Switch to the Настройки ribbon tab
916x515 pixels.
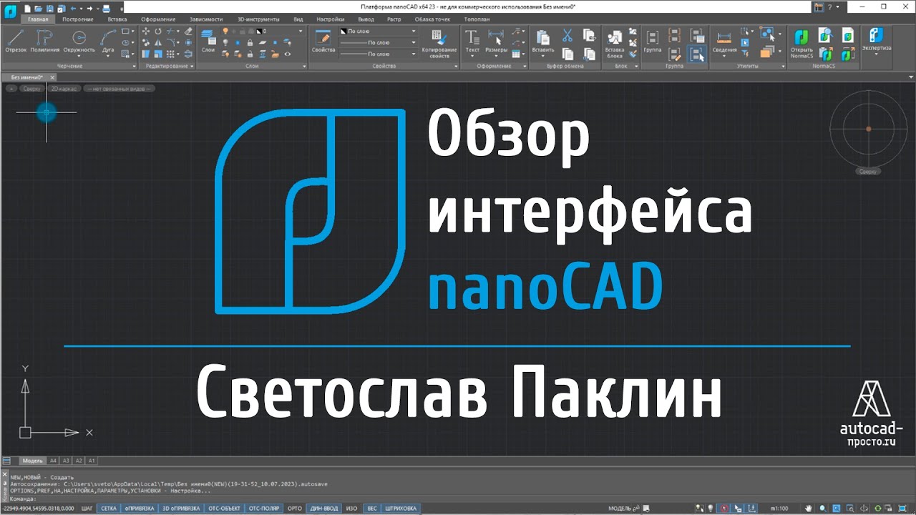tap(330, 19)
